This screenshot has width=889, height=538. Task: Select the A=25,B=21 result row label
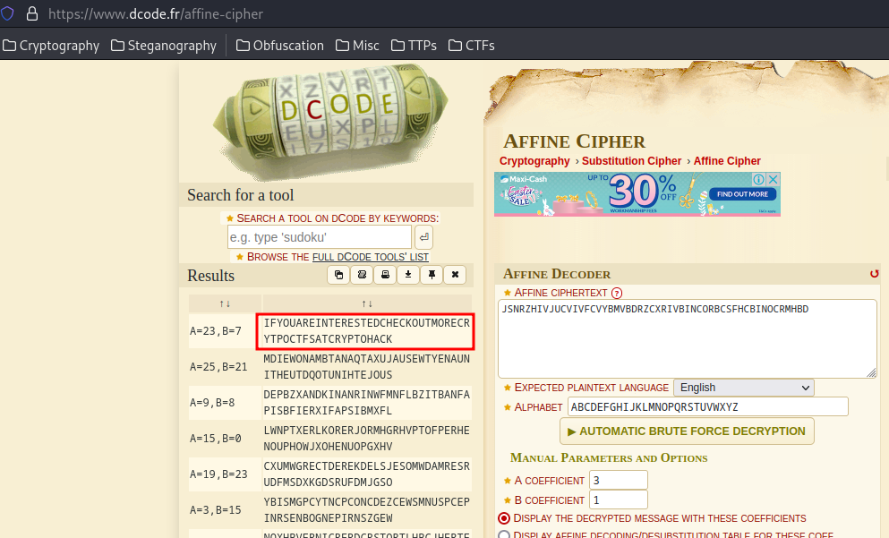[218, 367]
